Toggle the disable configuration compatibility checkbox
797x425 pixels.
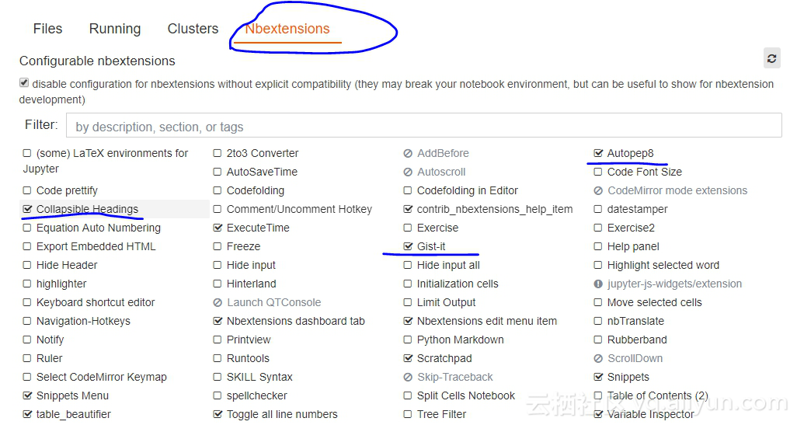coord(24,83)
